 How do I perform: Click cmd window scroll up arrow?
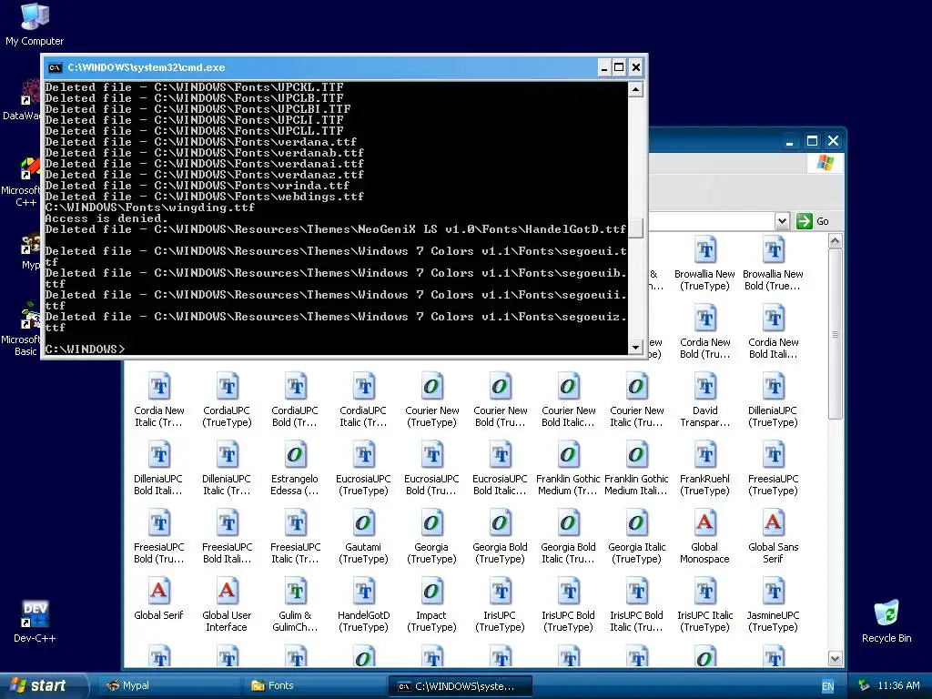635,90
